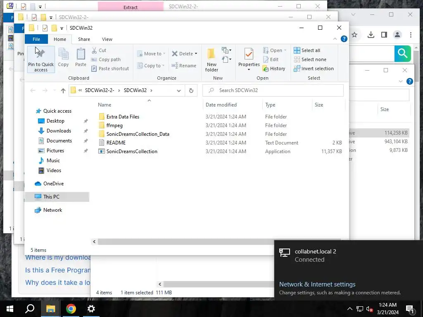
Task: Click Chrome downloads arrow icon
Action: pos(371,35)
